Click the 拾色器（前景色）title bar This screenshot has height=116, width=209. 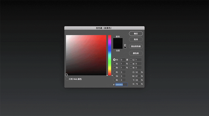tap(104, 28)
